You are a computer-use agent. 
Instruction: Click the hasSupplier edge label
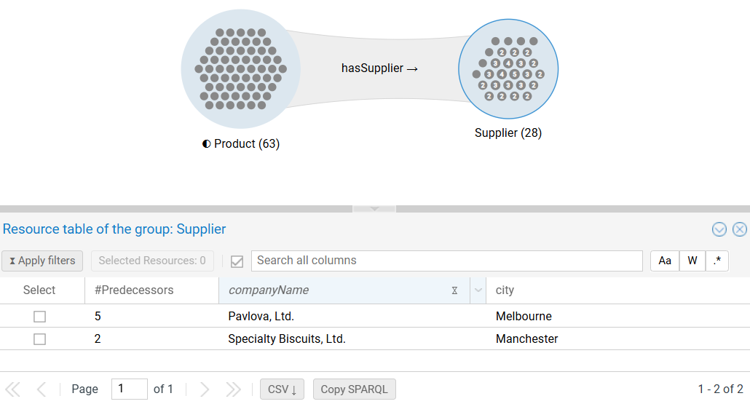(379, 68)
